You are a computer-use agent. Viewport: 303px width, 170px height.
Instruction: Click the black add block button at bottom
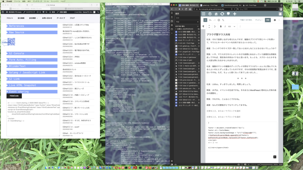275,157
